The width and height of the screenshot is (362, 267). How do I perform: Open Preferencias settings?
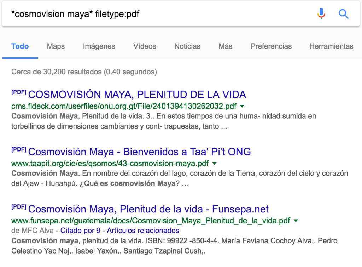click(x=271, y=46)
